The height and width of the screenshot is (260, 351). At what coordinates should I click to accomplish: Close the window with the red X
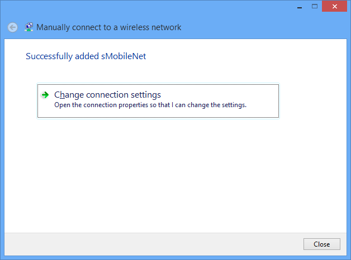tap(334, 6)
